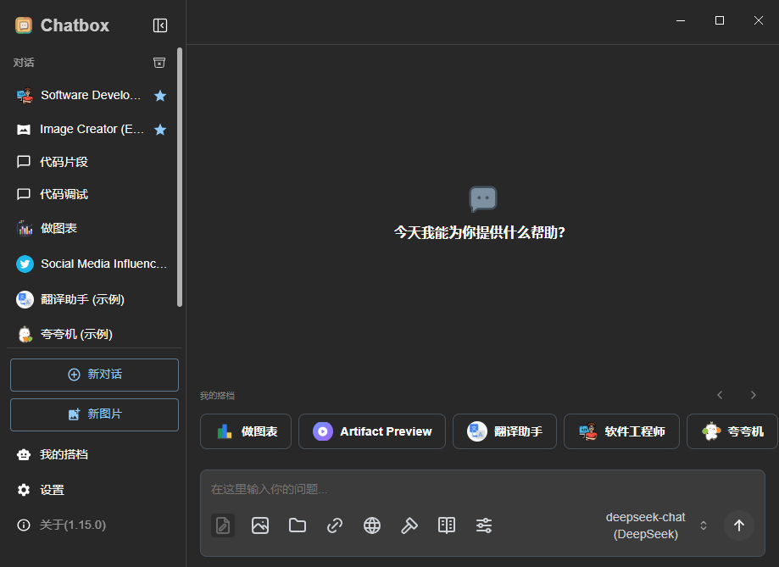
Task: Click the clear conversations archive icon
Action: [159, 63]
